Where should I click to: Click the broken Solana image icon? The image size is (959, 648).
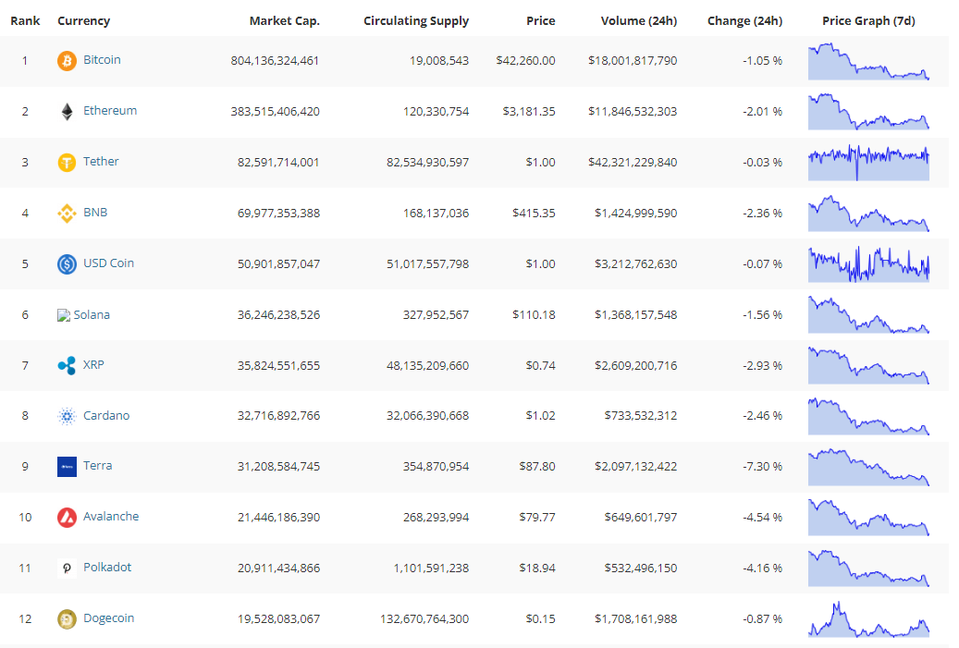pyautogui.click(x=64, y=315)
